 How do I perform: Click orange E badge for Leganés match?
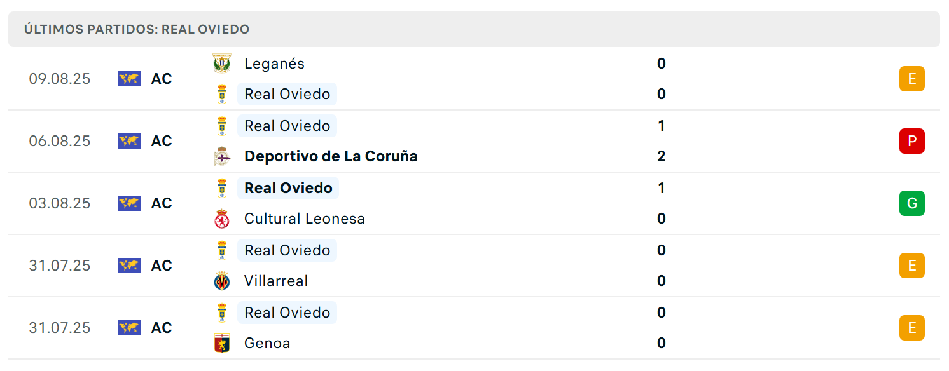(x=912, y=79)
